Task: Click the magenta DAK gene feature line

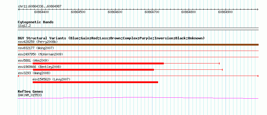Action: coord(138,98)
